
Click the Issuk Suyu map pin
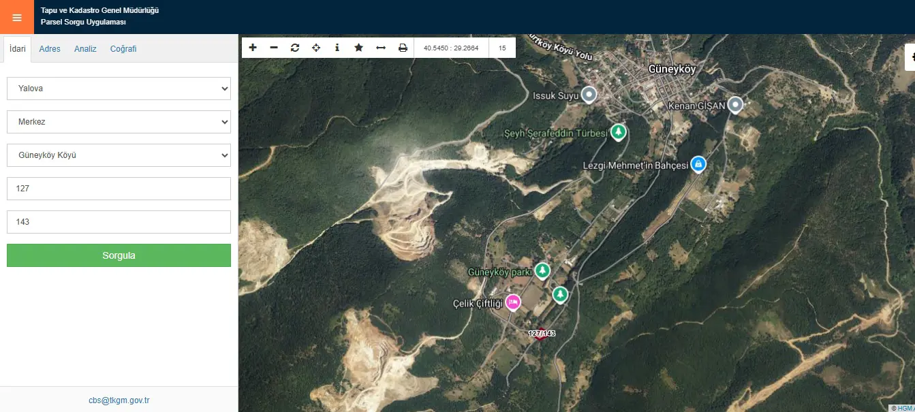pos(589,95)
